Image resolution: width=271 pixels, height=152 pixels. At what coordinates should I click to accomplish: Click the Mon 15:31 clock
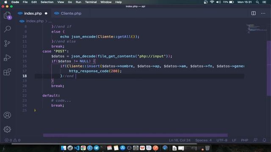pyautogui.click(x=244, y=2)
